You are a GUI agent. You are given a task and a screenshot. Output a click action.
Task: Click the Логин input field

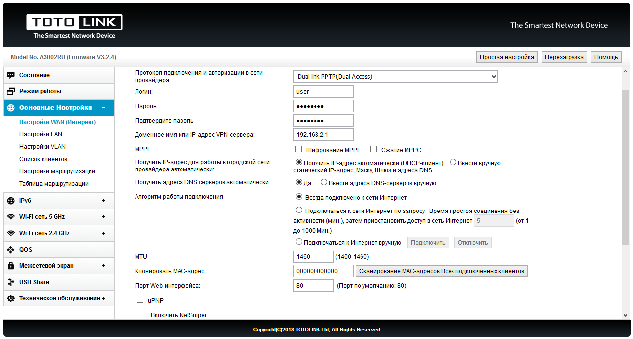323,92
